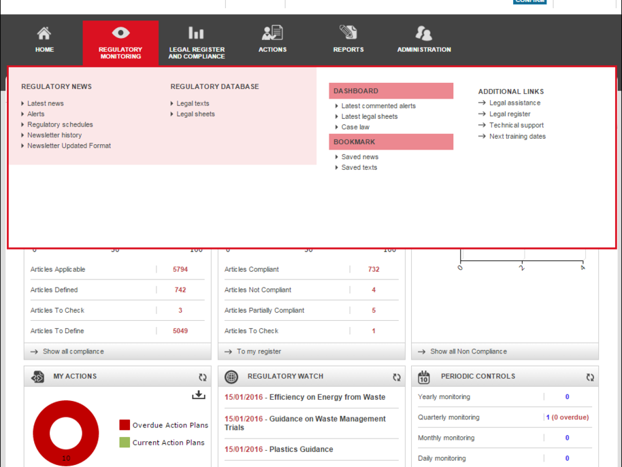The height and width of the screenshot is (467, 622).
Task: Select Latest news in Regulatory News
Action: [45, 103]
